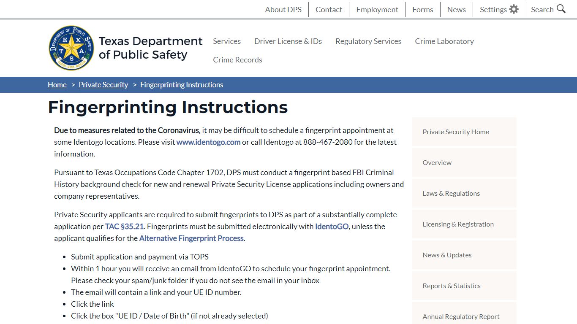This screenshot has width=577, height=324.
Task: Click the Home breadcrumb link
Action: [x=57, y=84]
